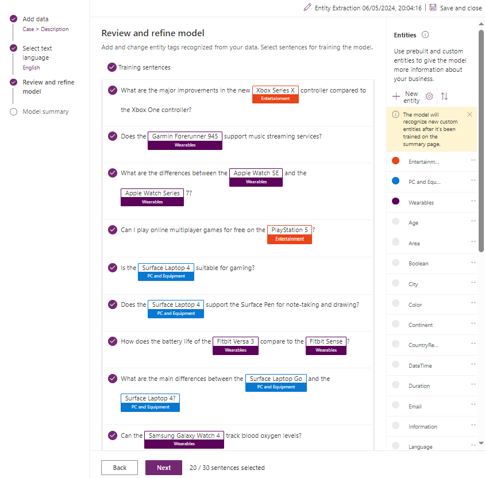
Task: Click the Samsung Galaxy Watch 4 tag
Action: pos(184,440)
